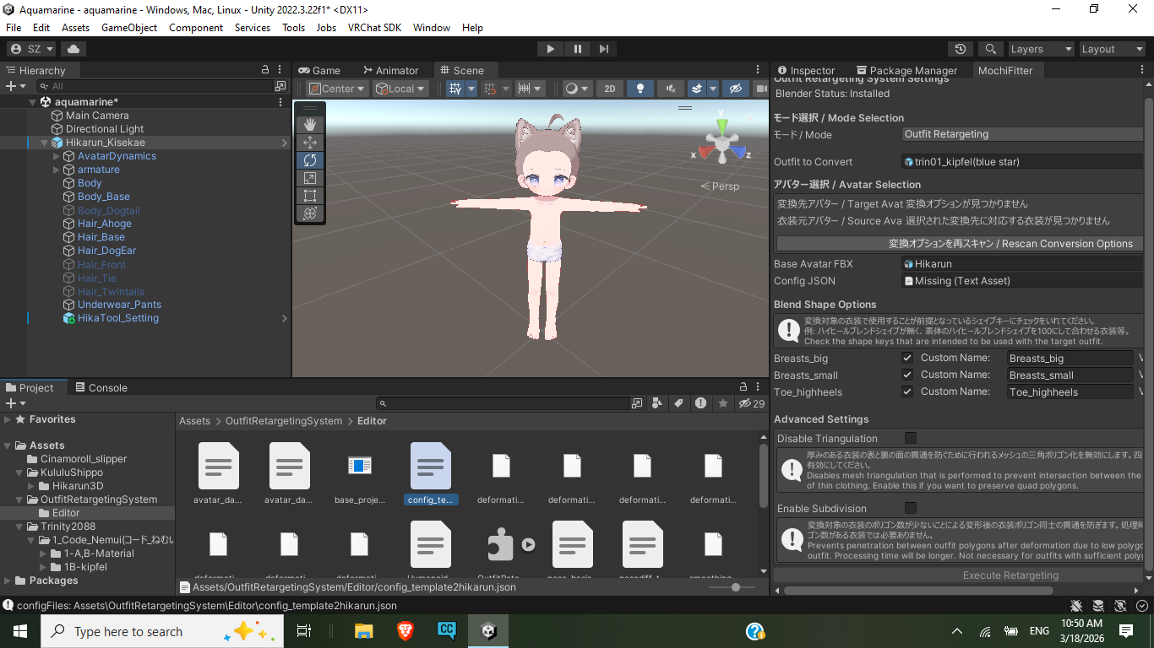The image size is (1154, 648).
Task: Expand AvatarDynamics in Hierarchy
Action: pyautogui.click(x=57, y=156)
